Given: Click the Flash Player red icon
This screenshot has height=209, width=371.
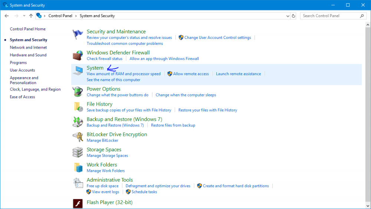Looking at the screenshot, I should click(78, 203).
